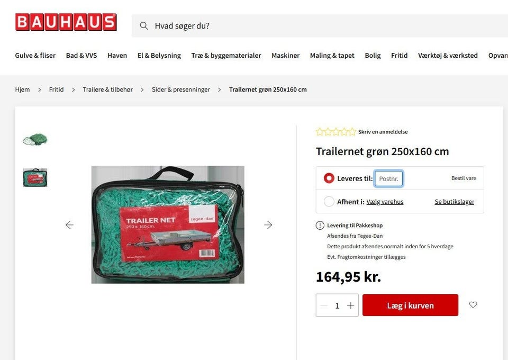Increase quantity with plus button
The width and height of the screenshot is (508, 360).
point(350,305)
